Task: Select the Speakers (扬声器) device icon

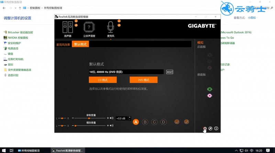Action: 68,27
